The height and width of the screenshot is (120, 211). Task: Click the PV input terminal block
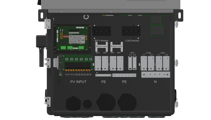[78, 65]
